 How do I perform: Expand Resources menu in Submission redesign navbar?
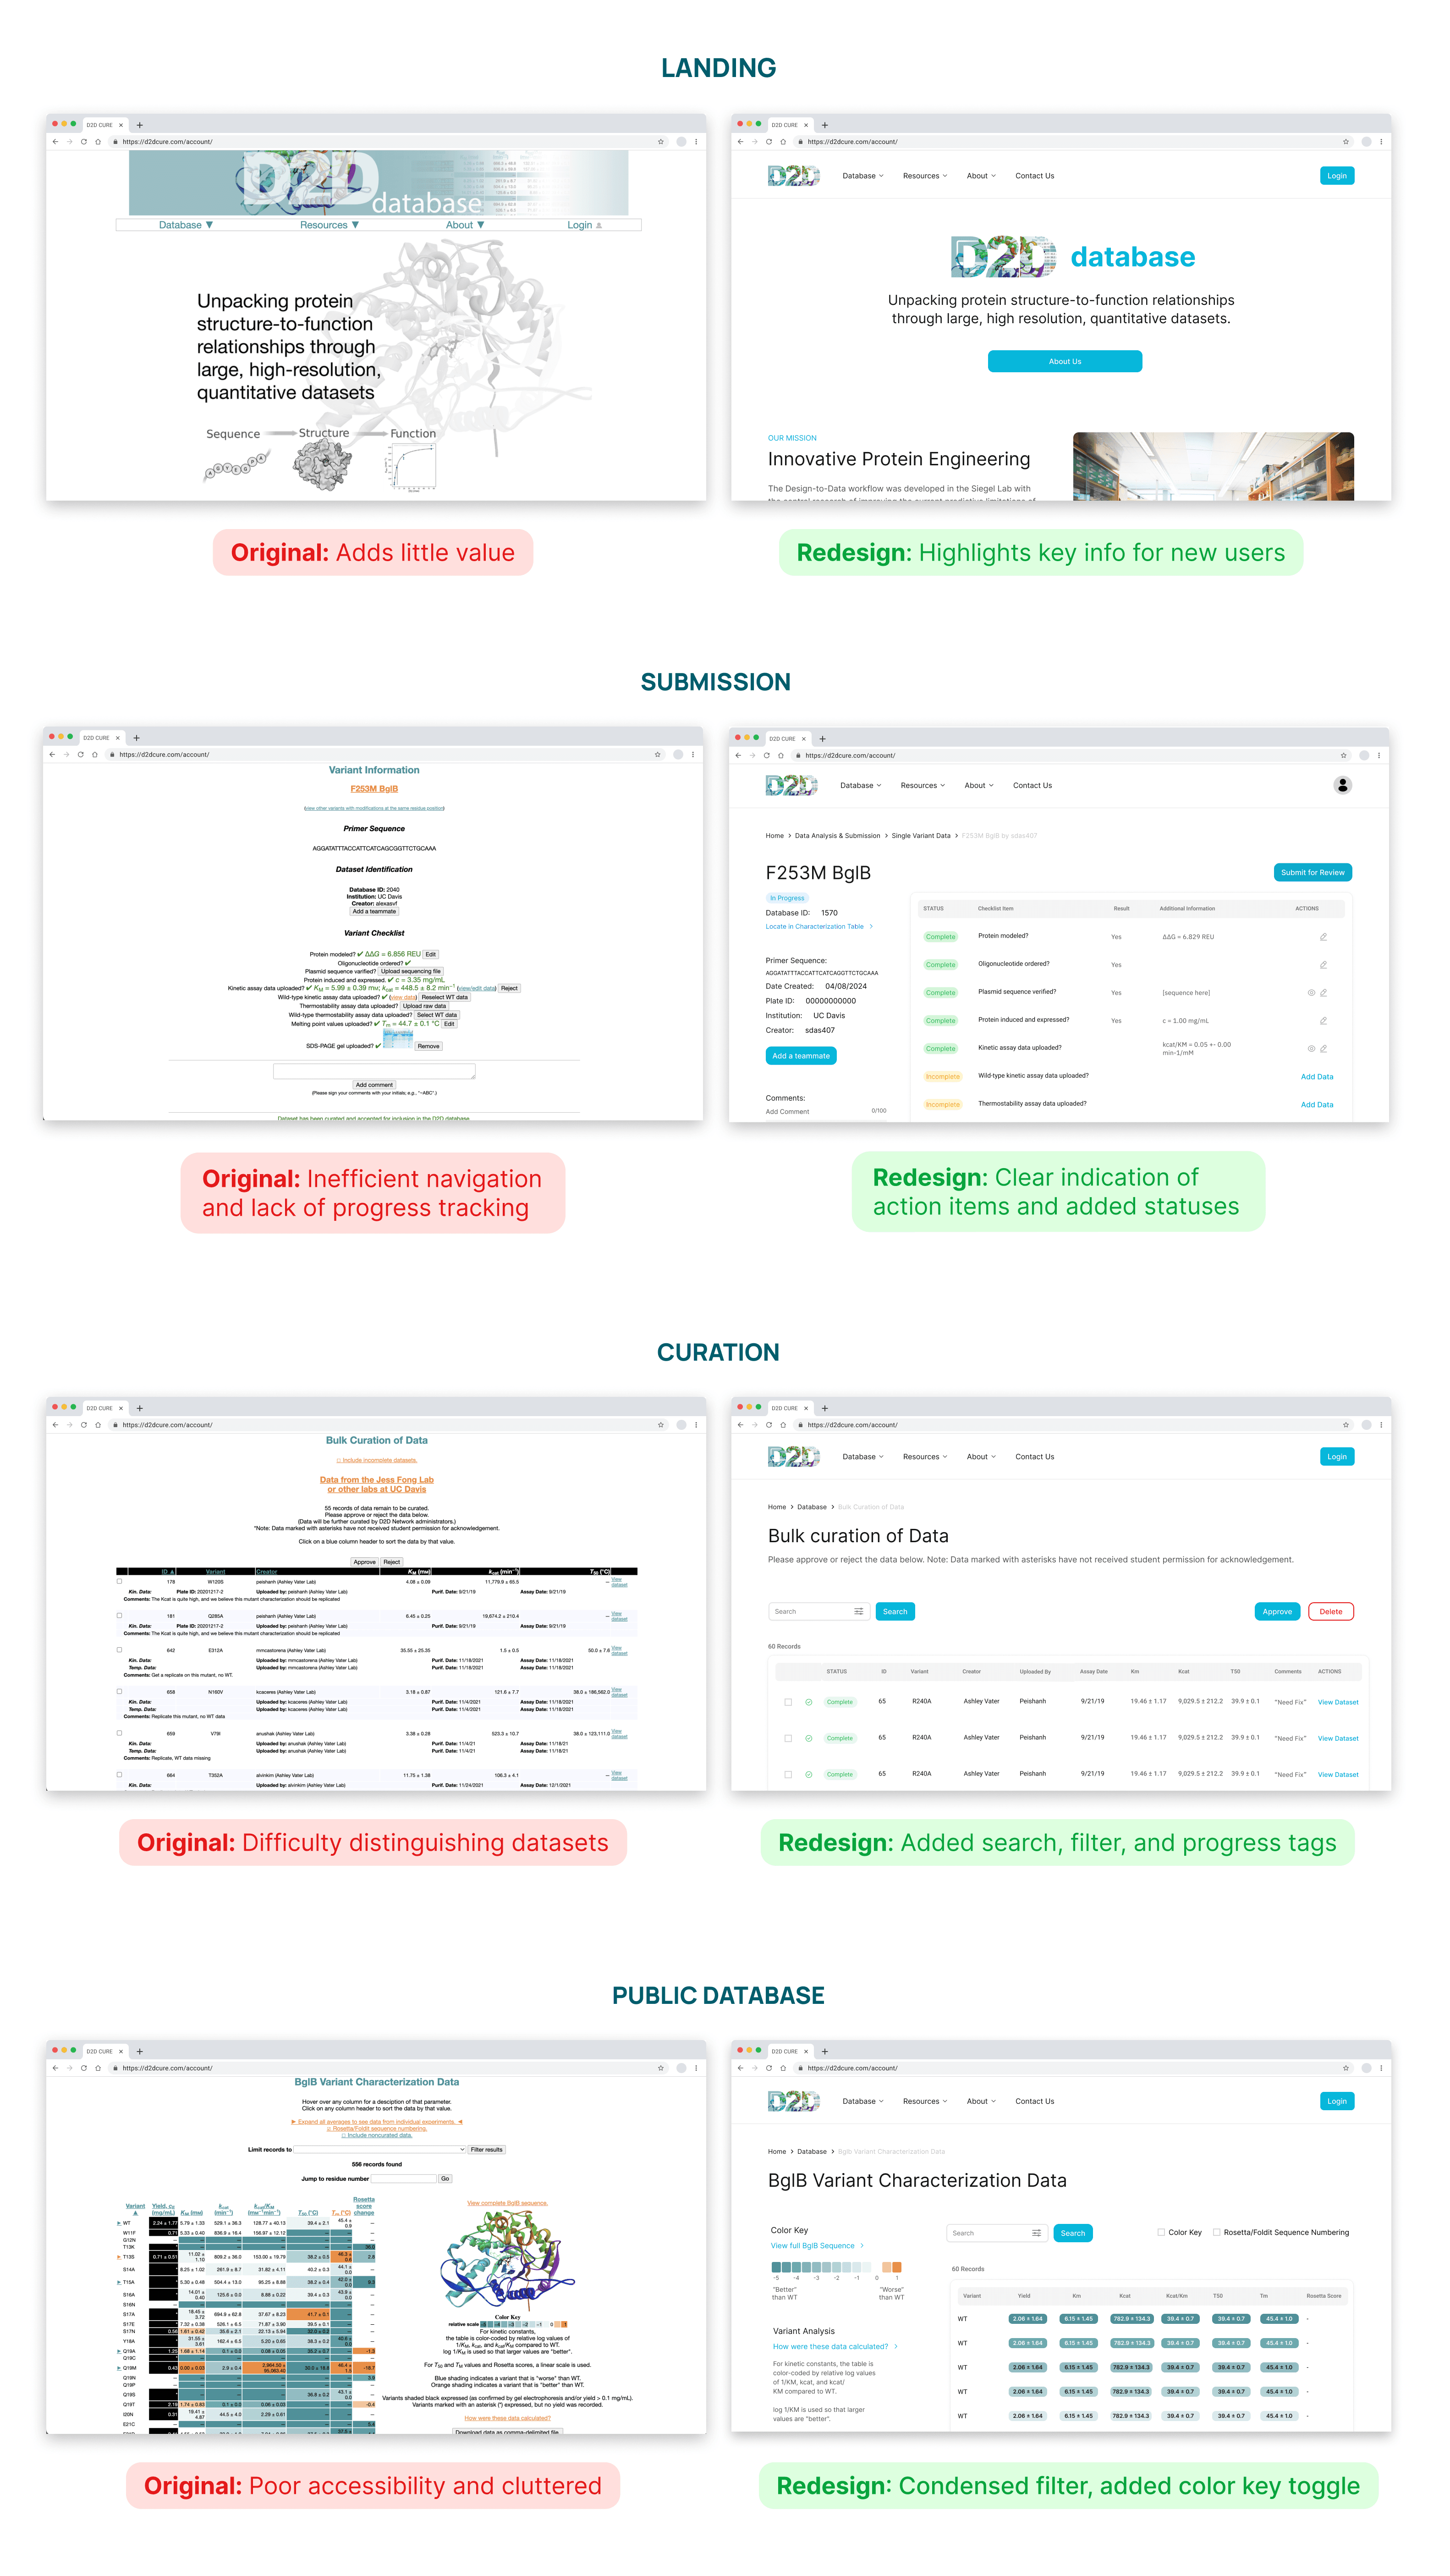923,786
